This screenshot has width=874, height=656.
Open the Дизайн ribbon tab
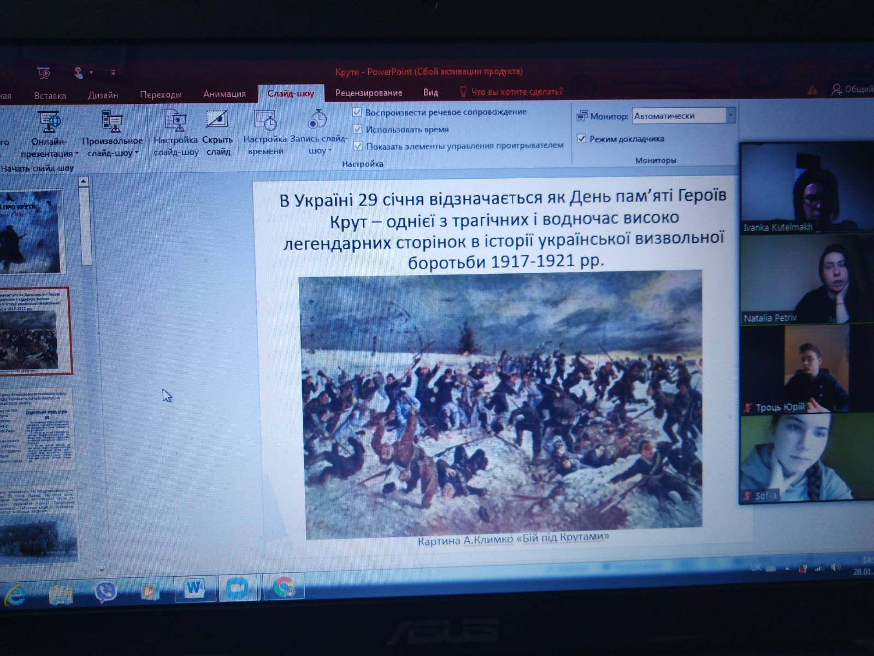[x=103, y=95]
